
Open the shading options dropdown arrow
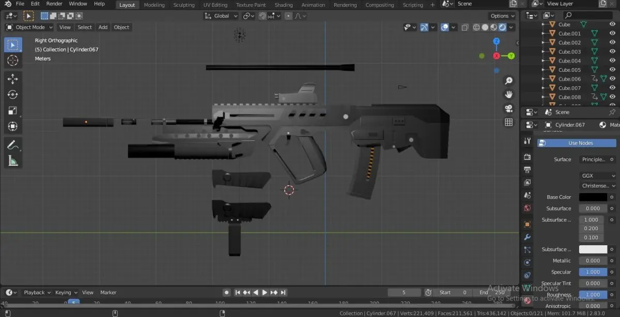tap(510, 27)
